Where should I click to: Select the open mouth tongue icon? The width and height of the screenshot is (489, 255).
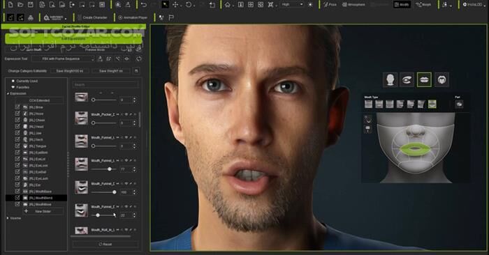coord(441,79)
